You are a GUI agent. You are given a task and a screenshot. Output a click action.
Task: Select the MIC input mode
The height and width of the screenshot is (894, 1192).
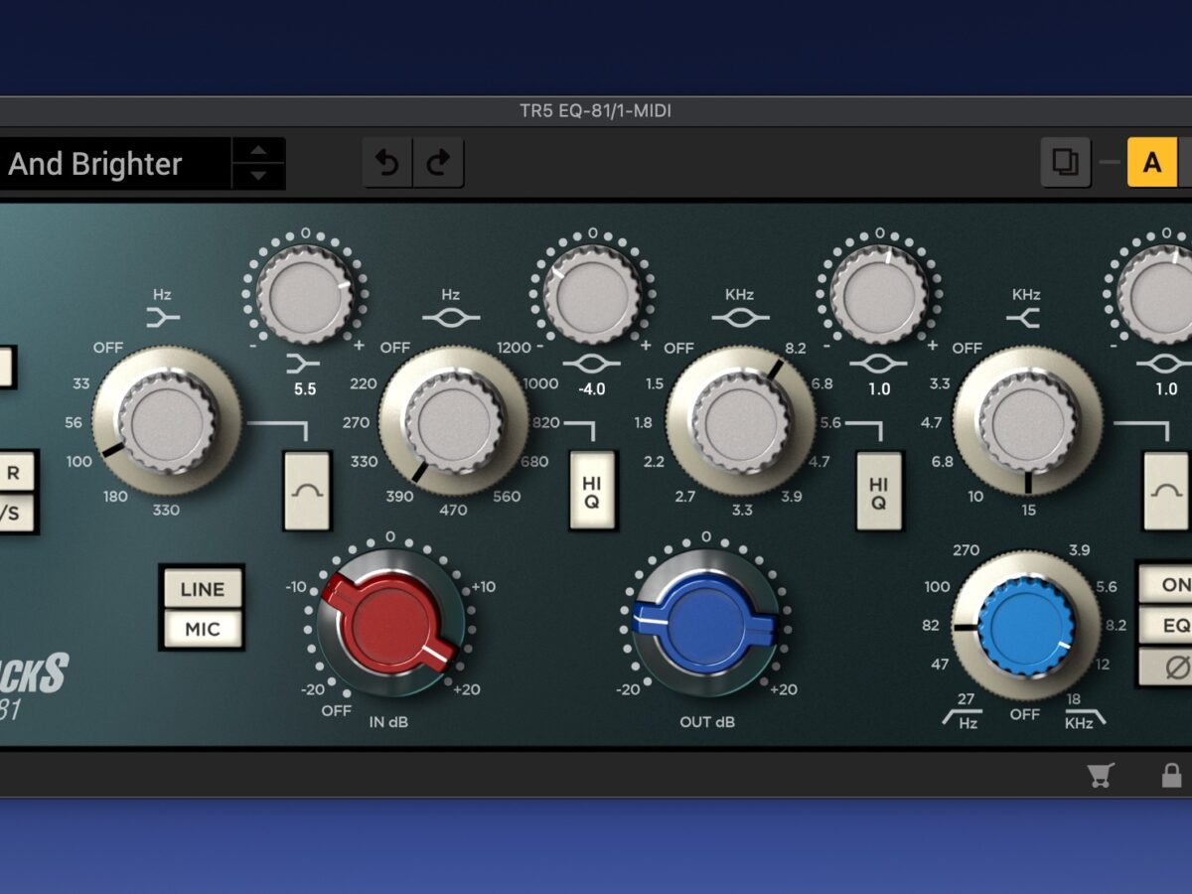point(202,629)
